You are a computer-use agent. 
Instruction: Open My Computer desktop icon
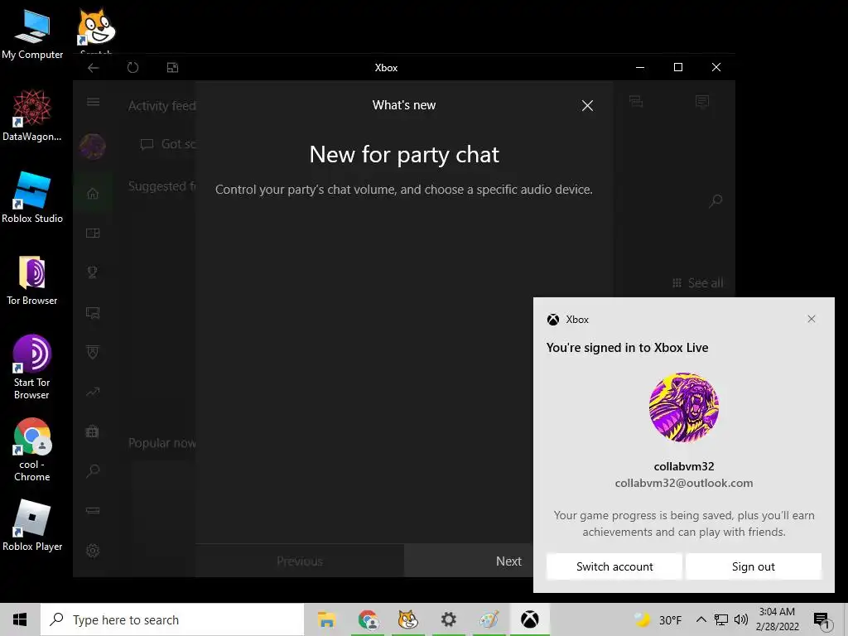[x=32, y=35]
